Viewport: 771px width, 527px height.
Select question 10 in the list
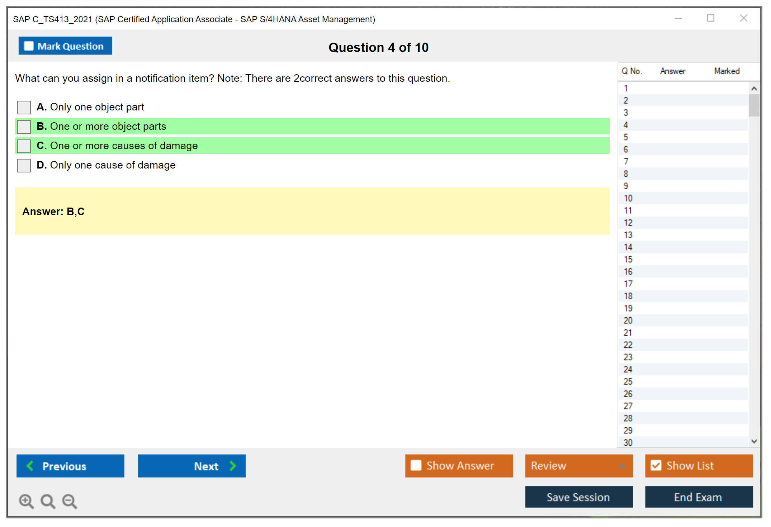click(628, 198)
